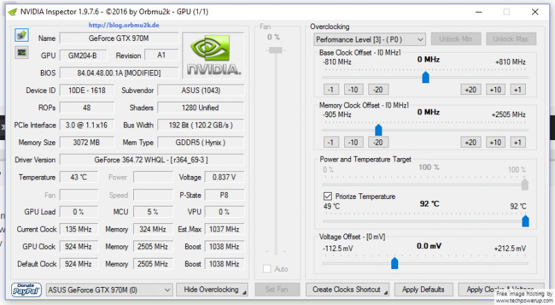
Task: Click Base Clock Offset +10 button
Action: pyautogui.click(x=495, y=89)
